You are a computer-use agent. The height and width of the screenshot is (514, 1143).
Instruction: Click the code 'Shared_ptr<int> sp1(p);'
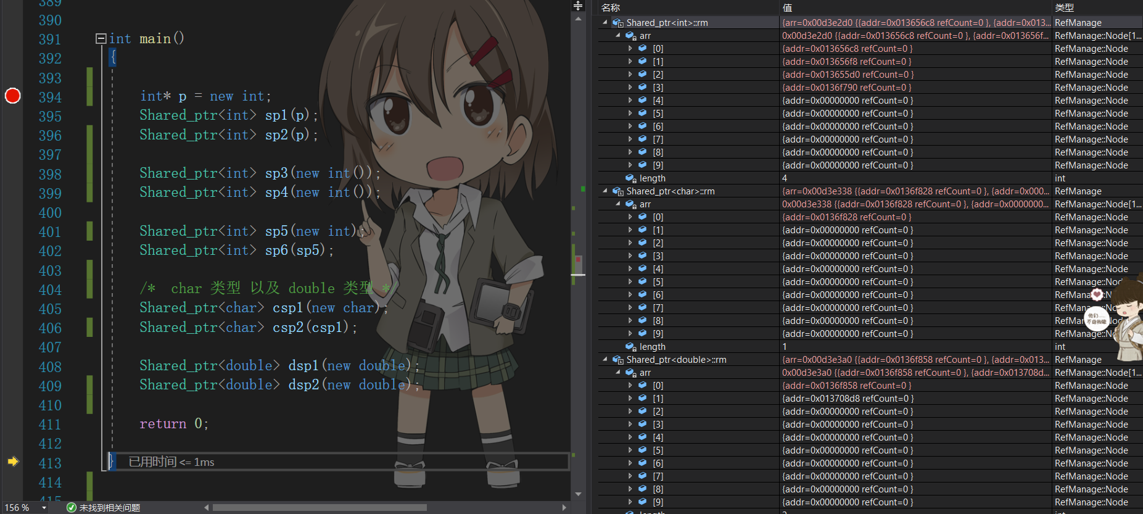coord(229,115)
